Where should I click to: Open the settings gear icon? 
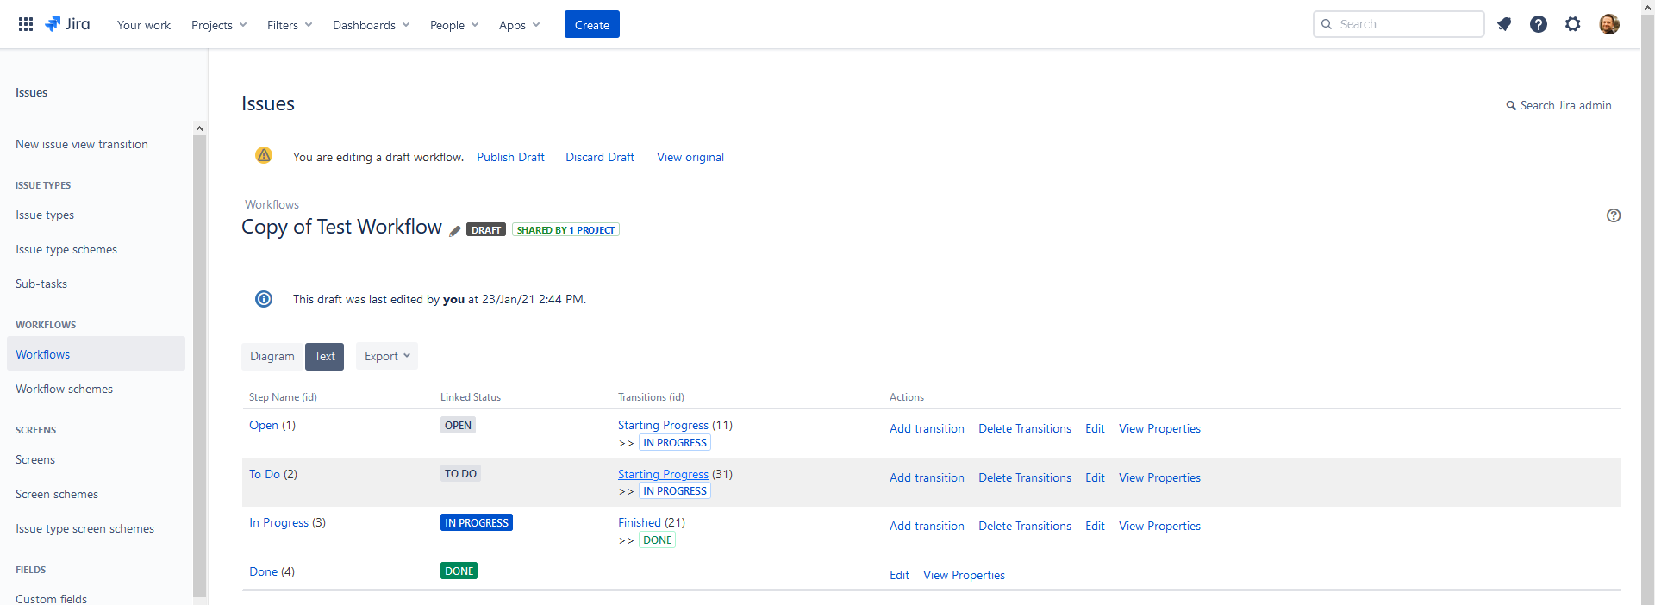pyautogui.click(x=1573, y=24)
